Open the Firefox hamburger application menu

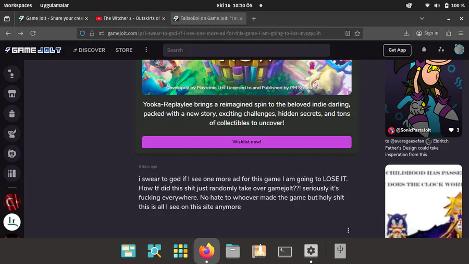click(461, 33)
